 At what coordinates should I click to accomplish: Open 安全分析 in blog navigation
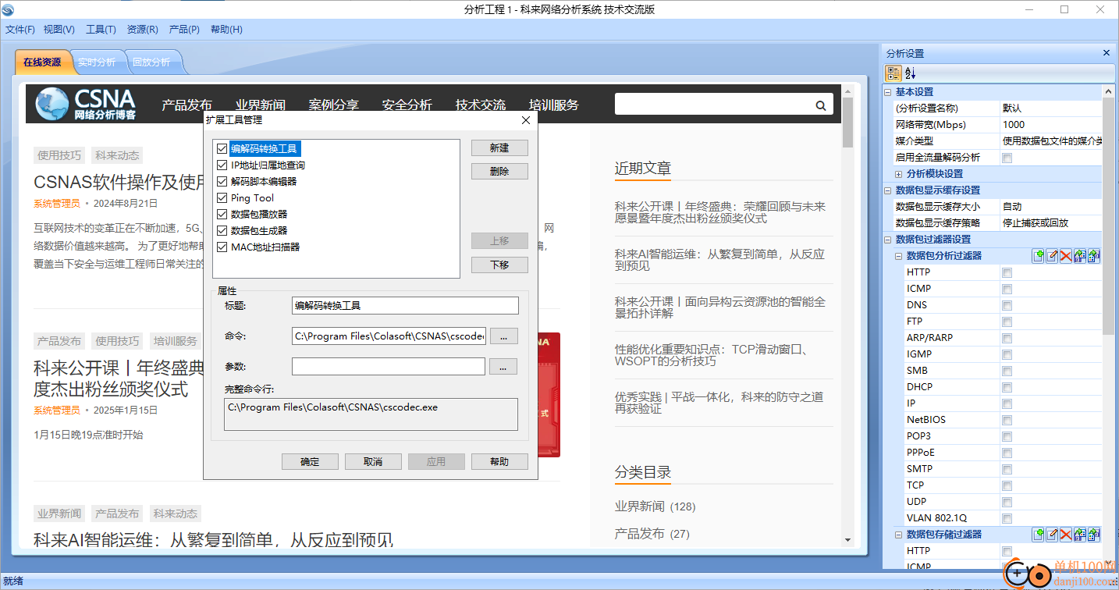click(407, 105)
